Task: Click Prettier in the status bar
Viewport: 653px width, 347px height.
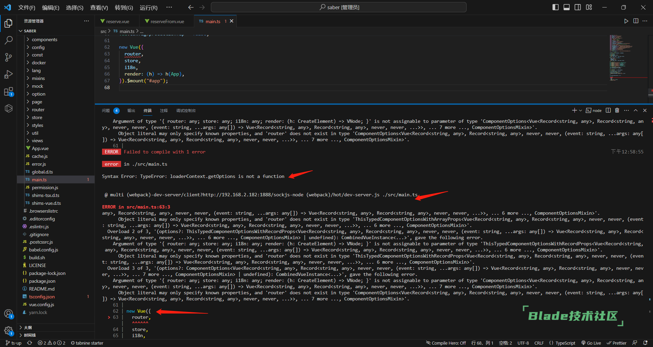Action: [617, 343]
